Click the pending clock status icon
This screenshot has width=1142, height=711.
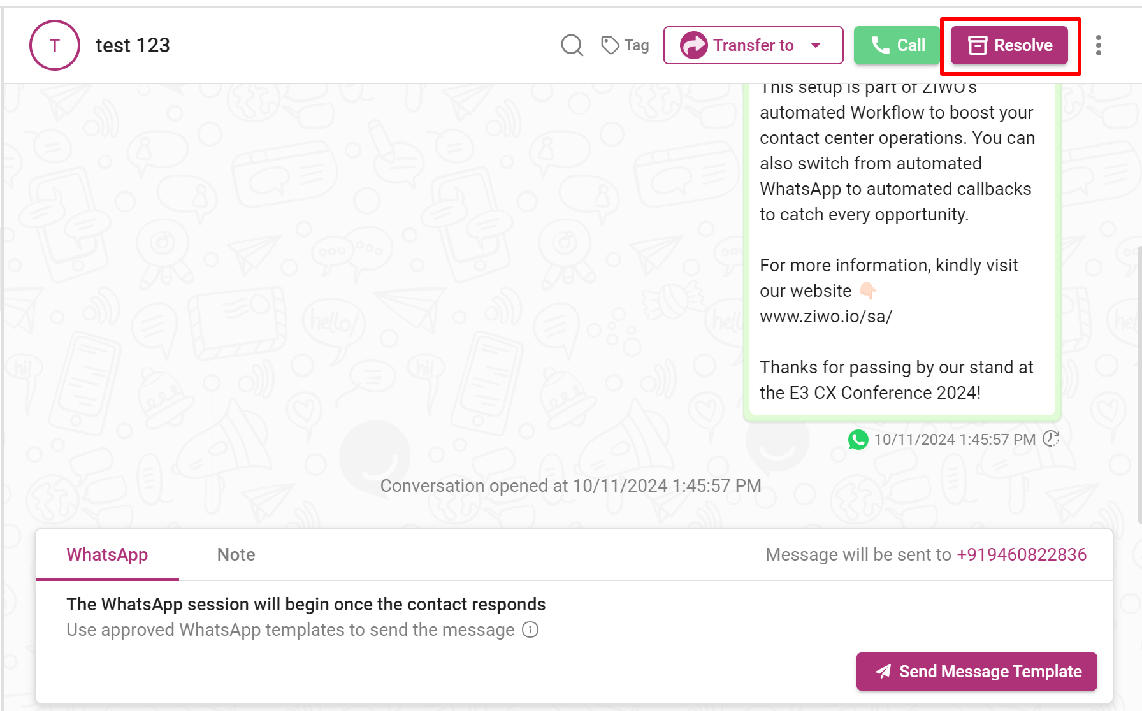tap(1051, 438)
